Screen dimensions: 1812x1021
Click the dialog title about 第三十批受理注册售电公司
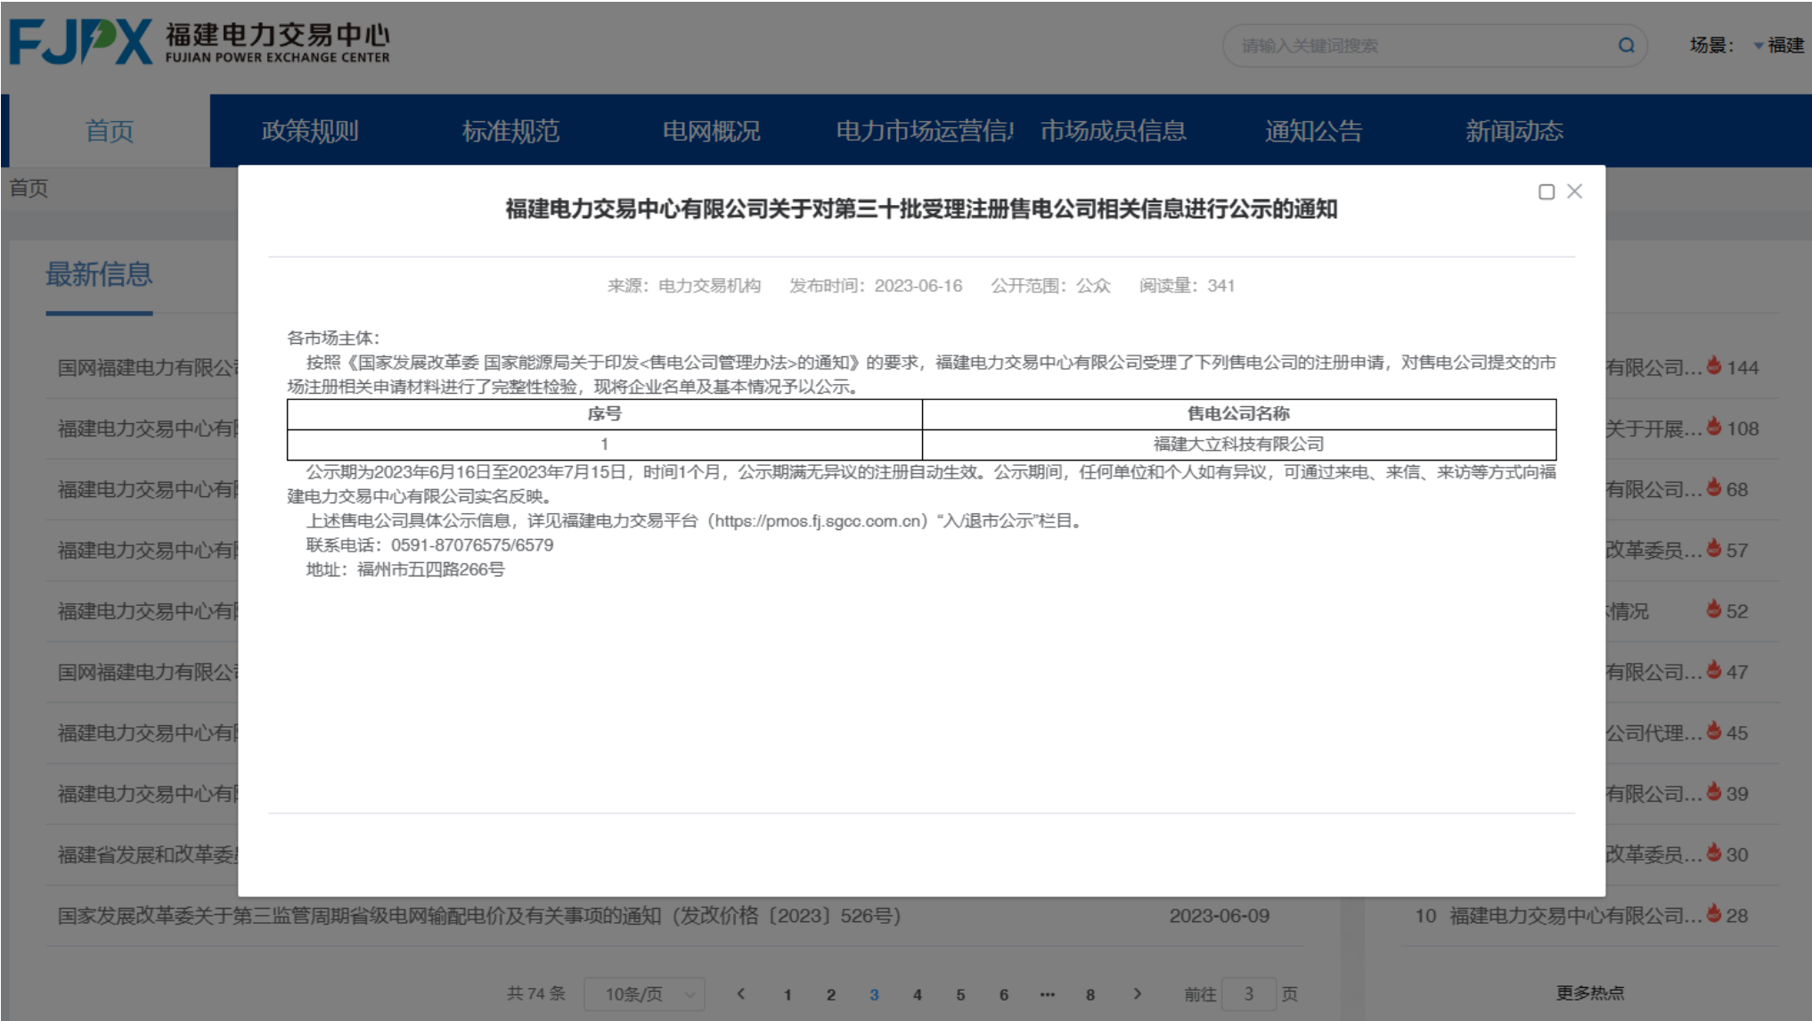click(x=921, y=208)
